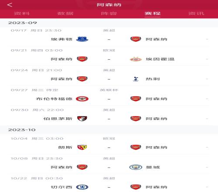Switch to the 数据 tab
This screenshot has height=192, width=218.
65,14
